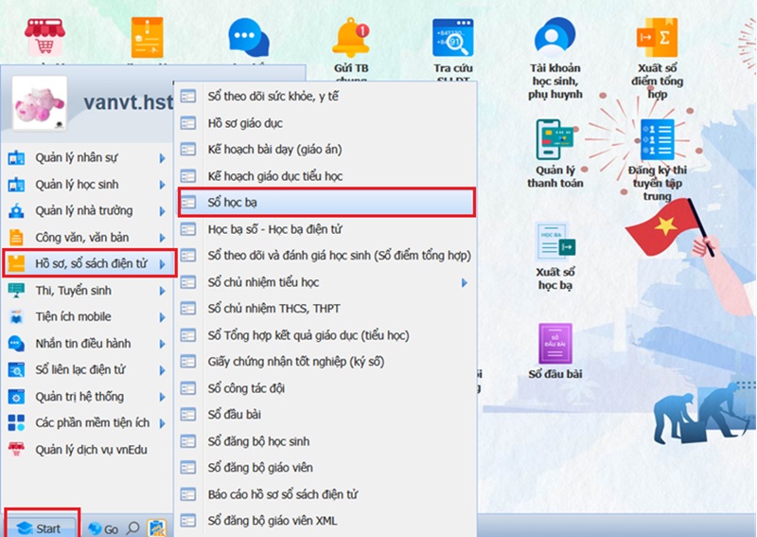Open the Hồ sơ, sổ sách điện tử menu
This screenshot has height=537, width=757.
coord(90,264)
